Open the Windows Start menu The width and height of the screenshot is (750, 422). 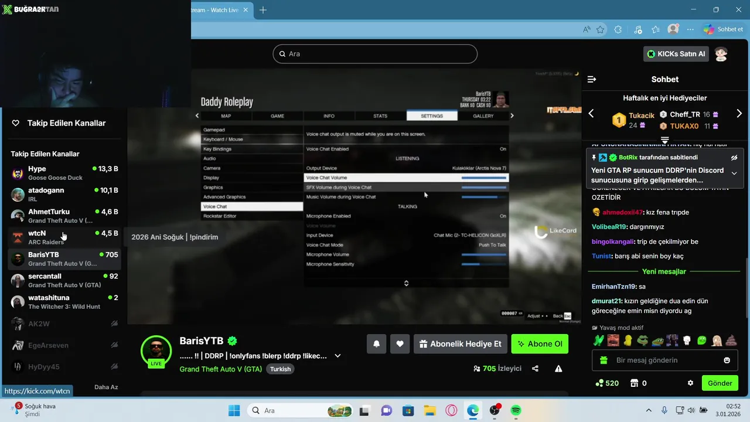(x=233, y=410)
